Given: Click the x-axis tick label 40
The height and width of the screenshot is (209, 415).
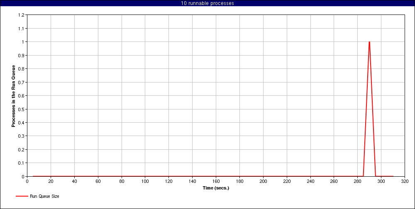Looking at the screenshot, I should 74,181.
